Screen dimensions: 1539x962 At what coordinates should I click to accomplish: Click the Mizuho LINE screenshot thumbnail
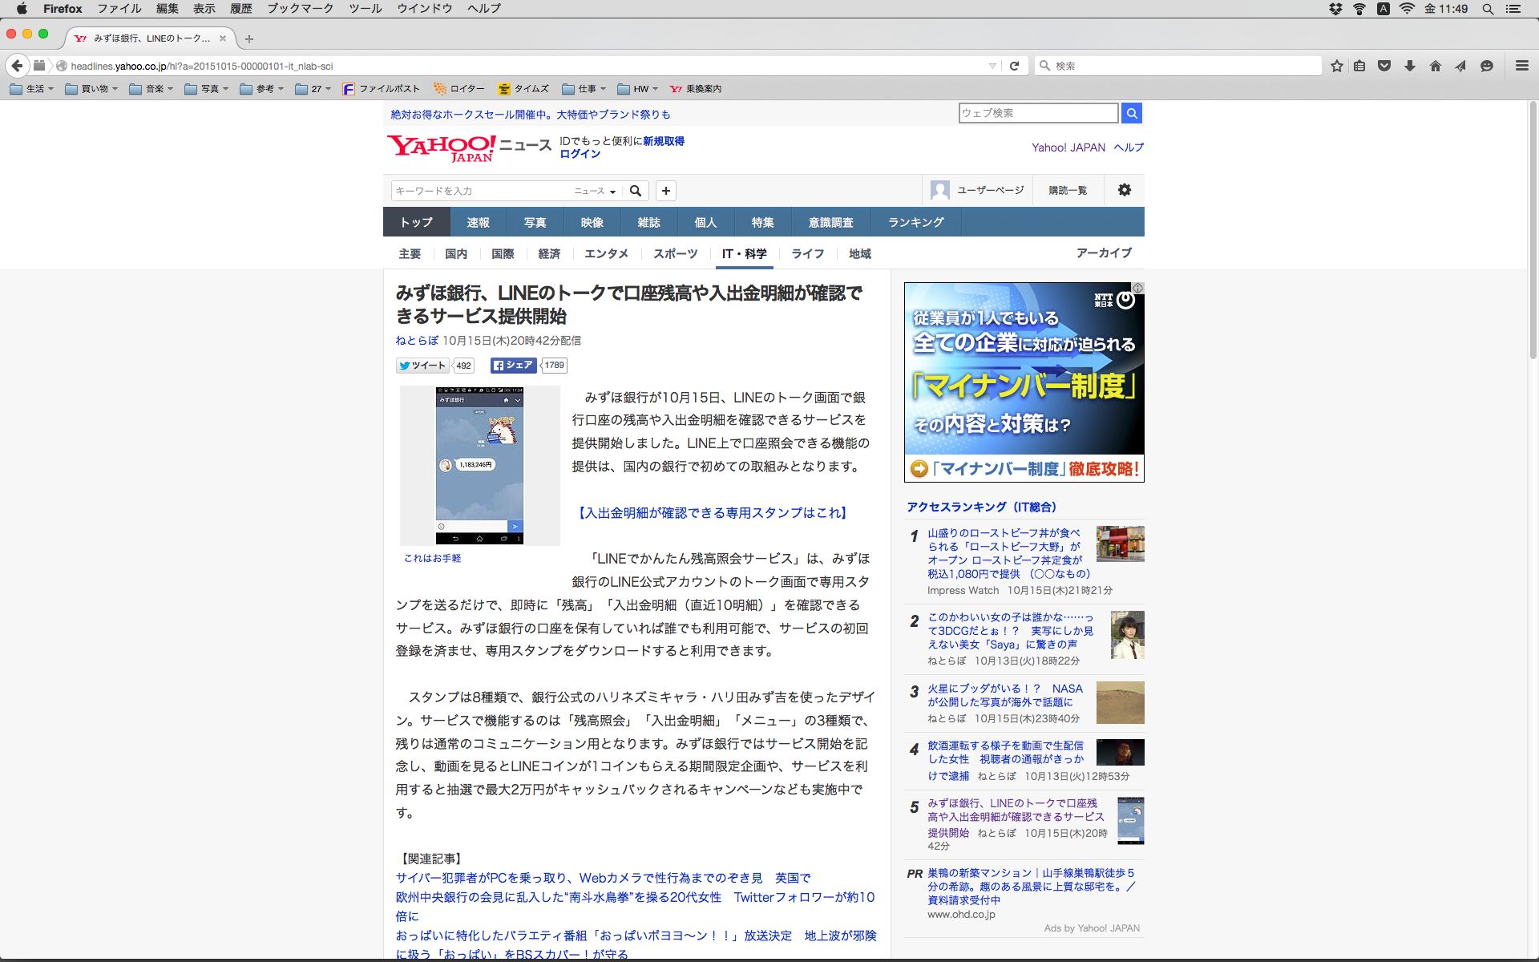coord(479,465)
